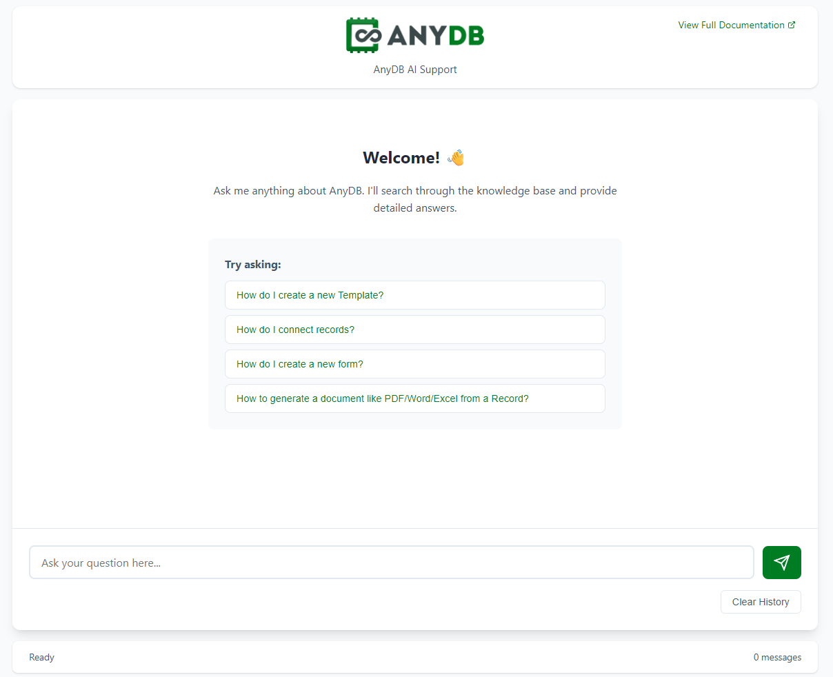The image size is (833, 677).
Task: Click the waving hand emoji
Action: click(456, 158)
